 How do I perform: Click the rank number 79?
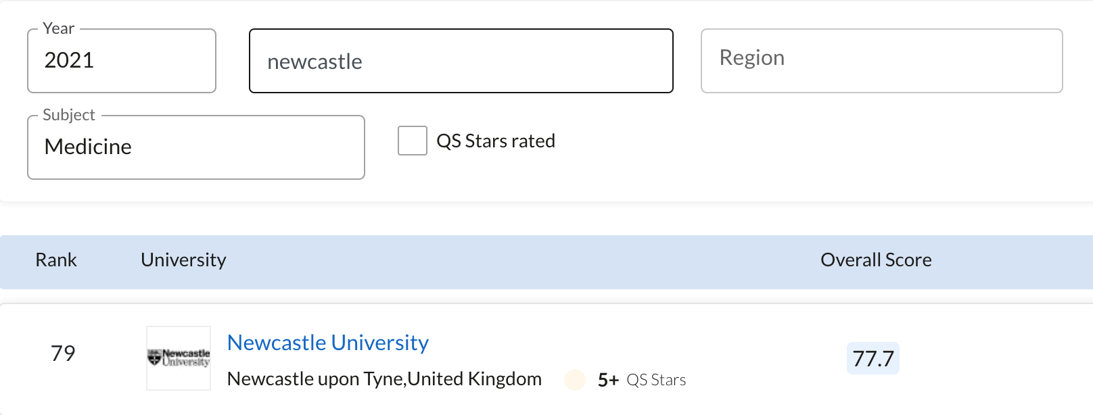coord(63,353)
